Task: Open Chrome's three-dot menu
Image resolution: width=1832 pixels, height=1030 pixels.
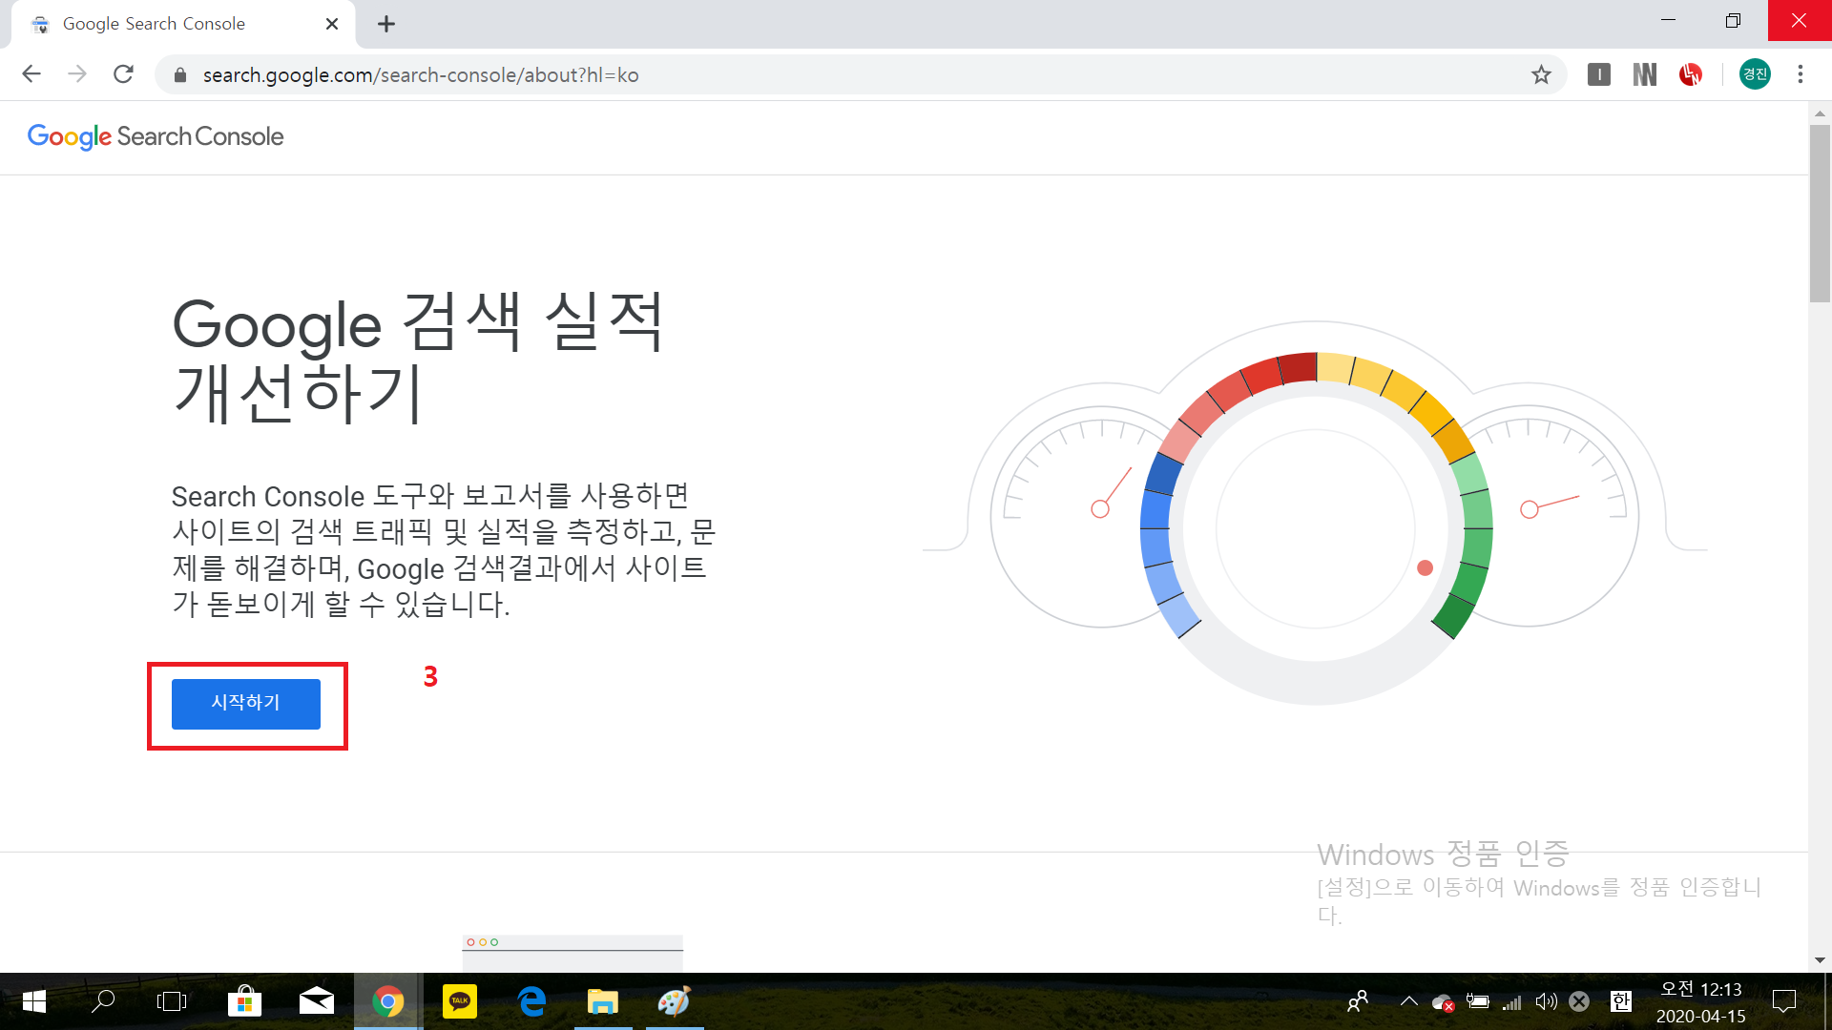Action: coord(1801,74)
